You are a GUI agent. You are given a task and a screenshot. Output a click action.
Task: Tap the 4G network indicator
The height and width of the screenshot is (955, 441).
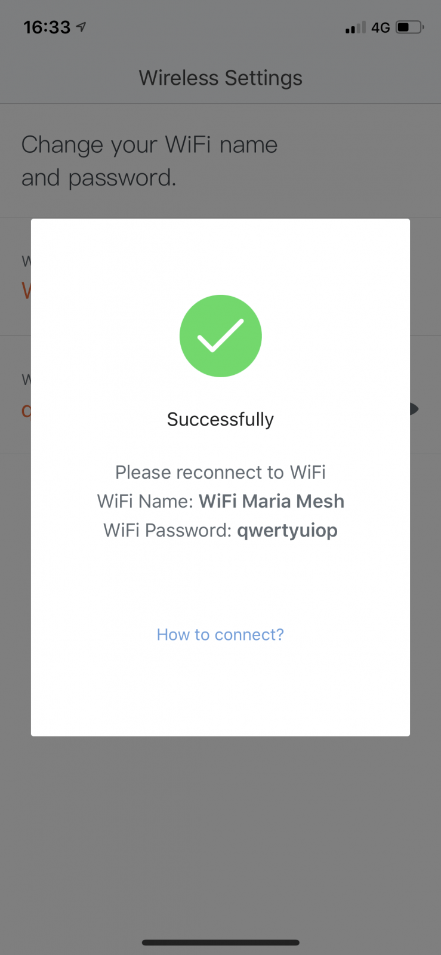point(380,27)
